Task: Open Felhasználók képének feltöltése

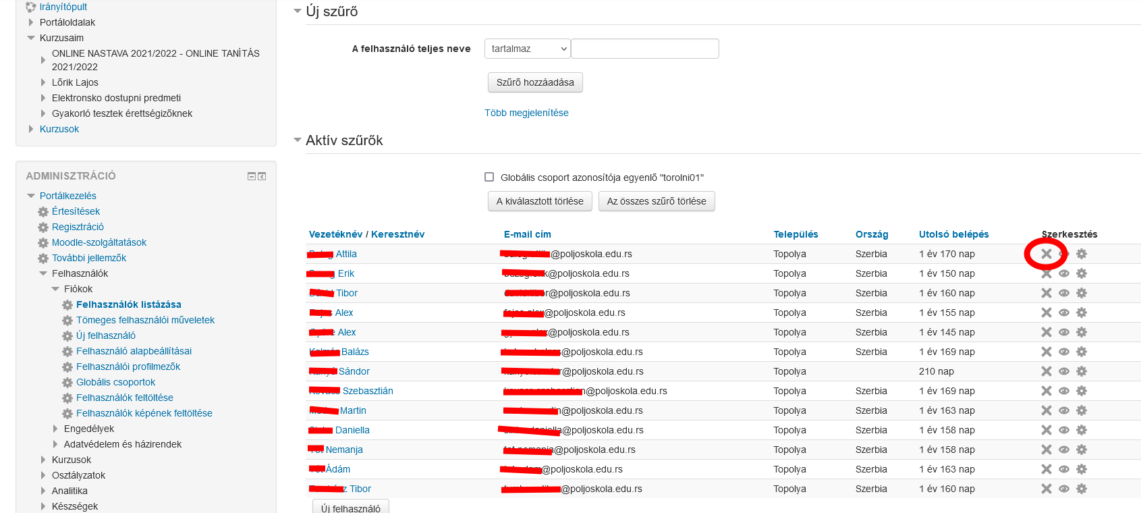Action: (144, 413)
